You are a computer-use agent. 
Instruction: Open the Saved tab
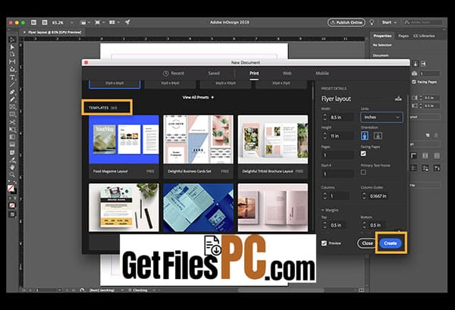(214, 74)
